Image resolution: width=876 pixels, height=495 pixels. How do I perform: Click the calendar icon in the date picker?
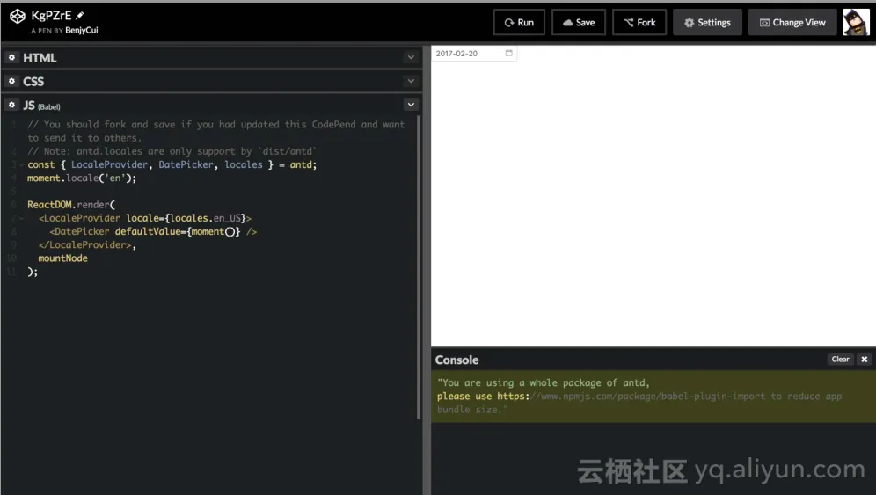[508, 54]
